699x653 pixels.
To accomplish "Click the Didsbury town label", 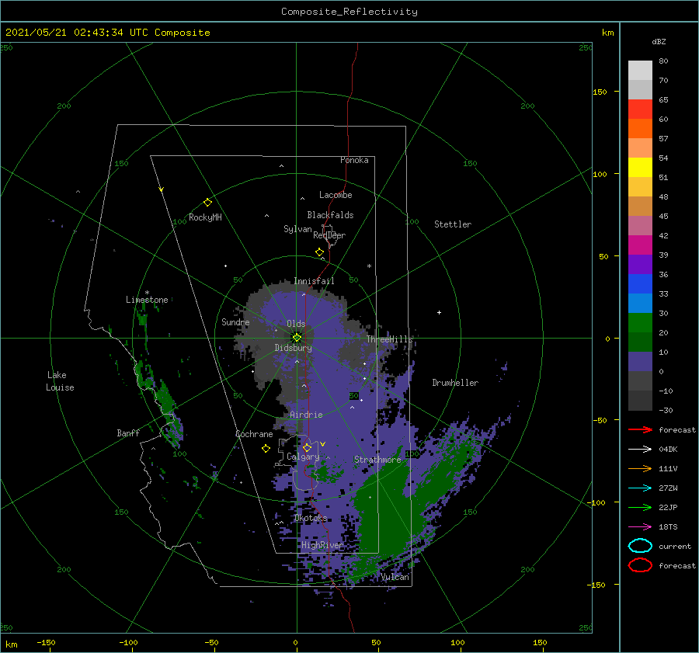I will [x=293, y=348].
